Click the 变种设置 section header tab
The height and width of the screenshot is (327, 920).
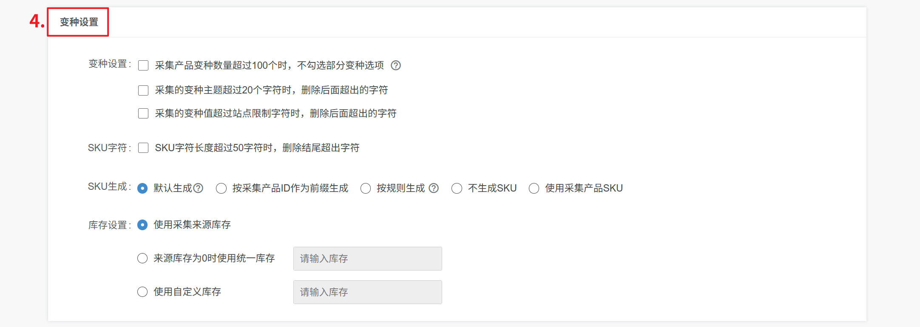pyautogui.click(x=79, y=22)
